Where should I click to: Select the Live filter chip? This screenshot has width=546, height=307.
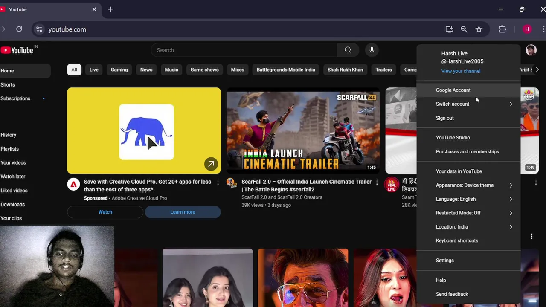(x=94, y=70)
